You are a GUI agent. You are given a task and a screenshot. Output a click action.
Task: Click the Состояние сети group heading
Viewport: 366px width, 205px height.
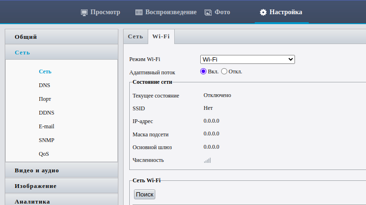pos(152,82)
